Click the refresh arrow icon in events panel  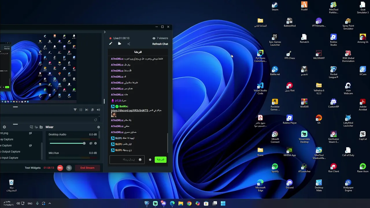(95, 120)
